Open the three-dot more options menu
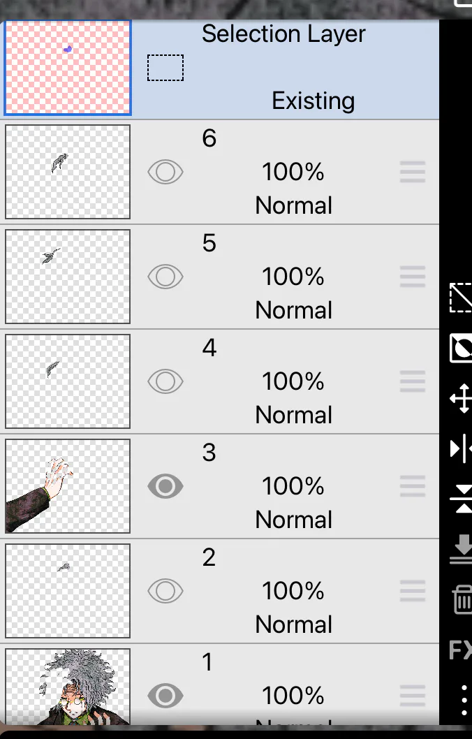 coord(464,701)
